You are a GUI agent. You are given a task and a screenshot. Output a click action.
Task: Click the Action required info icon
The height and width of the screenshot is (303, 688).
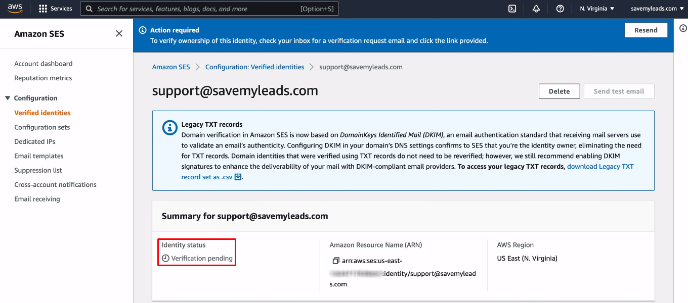[143, 30]
